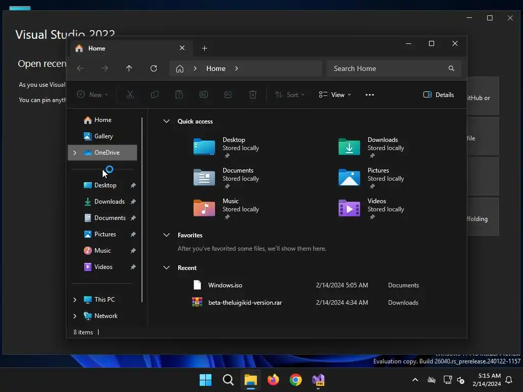Select OneDrive in the navigation pane

103,153
